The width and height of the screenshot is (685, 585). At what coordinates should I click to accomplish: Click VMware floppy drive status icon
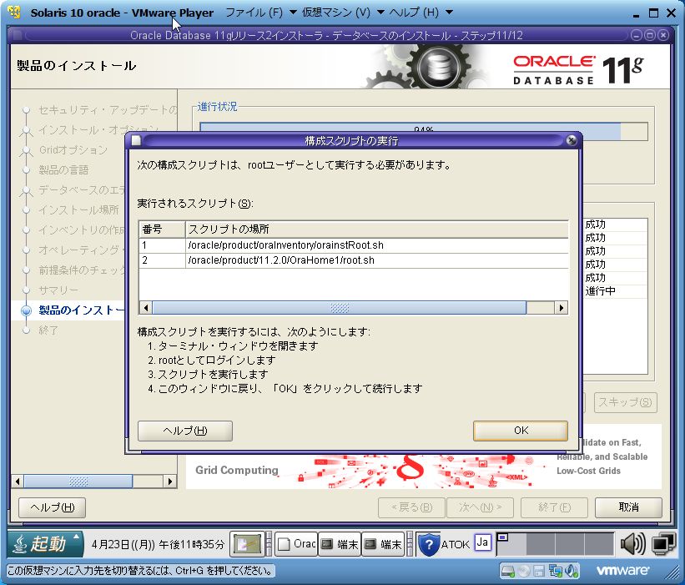(539, 571)
